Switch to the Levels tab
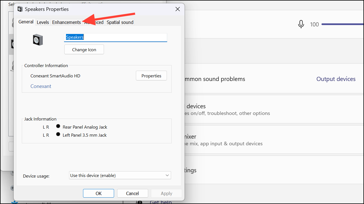 (43, 22)
